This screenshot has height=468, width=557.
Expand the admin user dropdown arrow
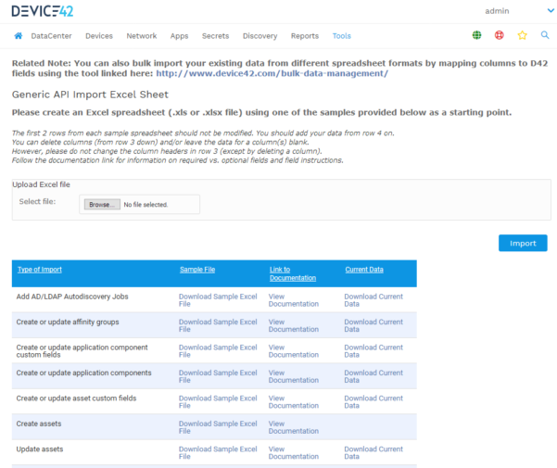tap(551, 10)
